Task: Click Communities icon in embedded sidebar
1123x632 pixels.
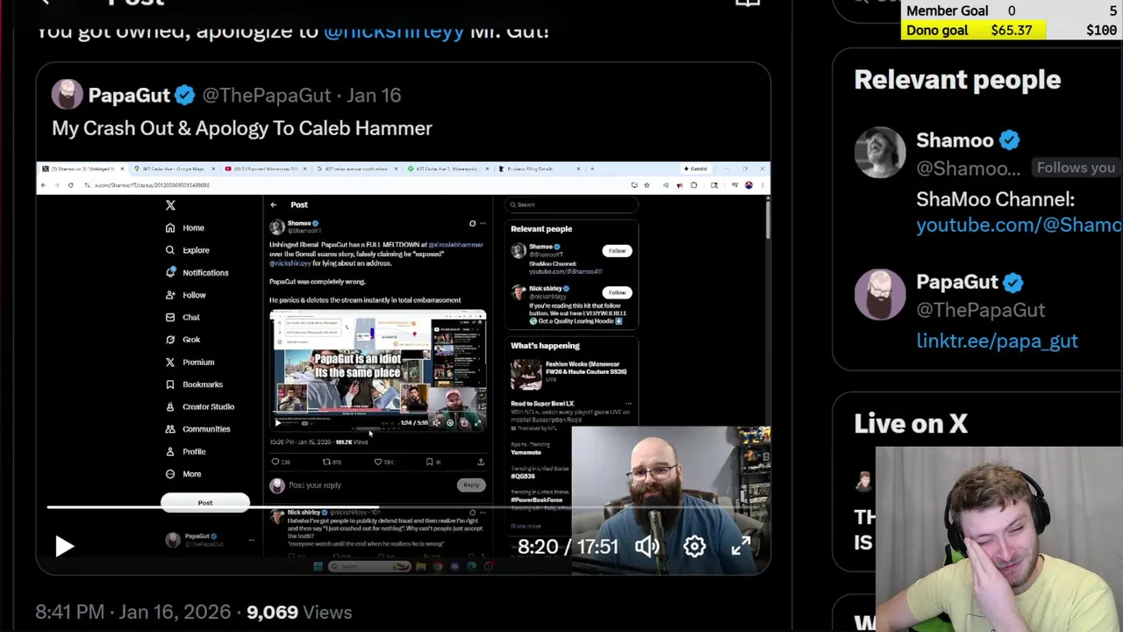Action: tap(170, 429)
